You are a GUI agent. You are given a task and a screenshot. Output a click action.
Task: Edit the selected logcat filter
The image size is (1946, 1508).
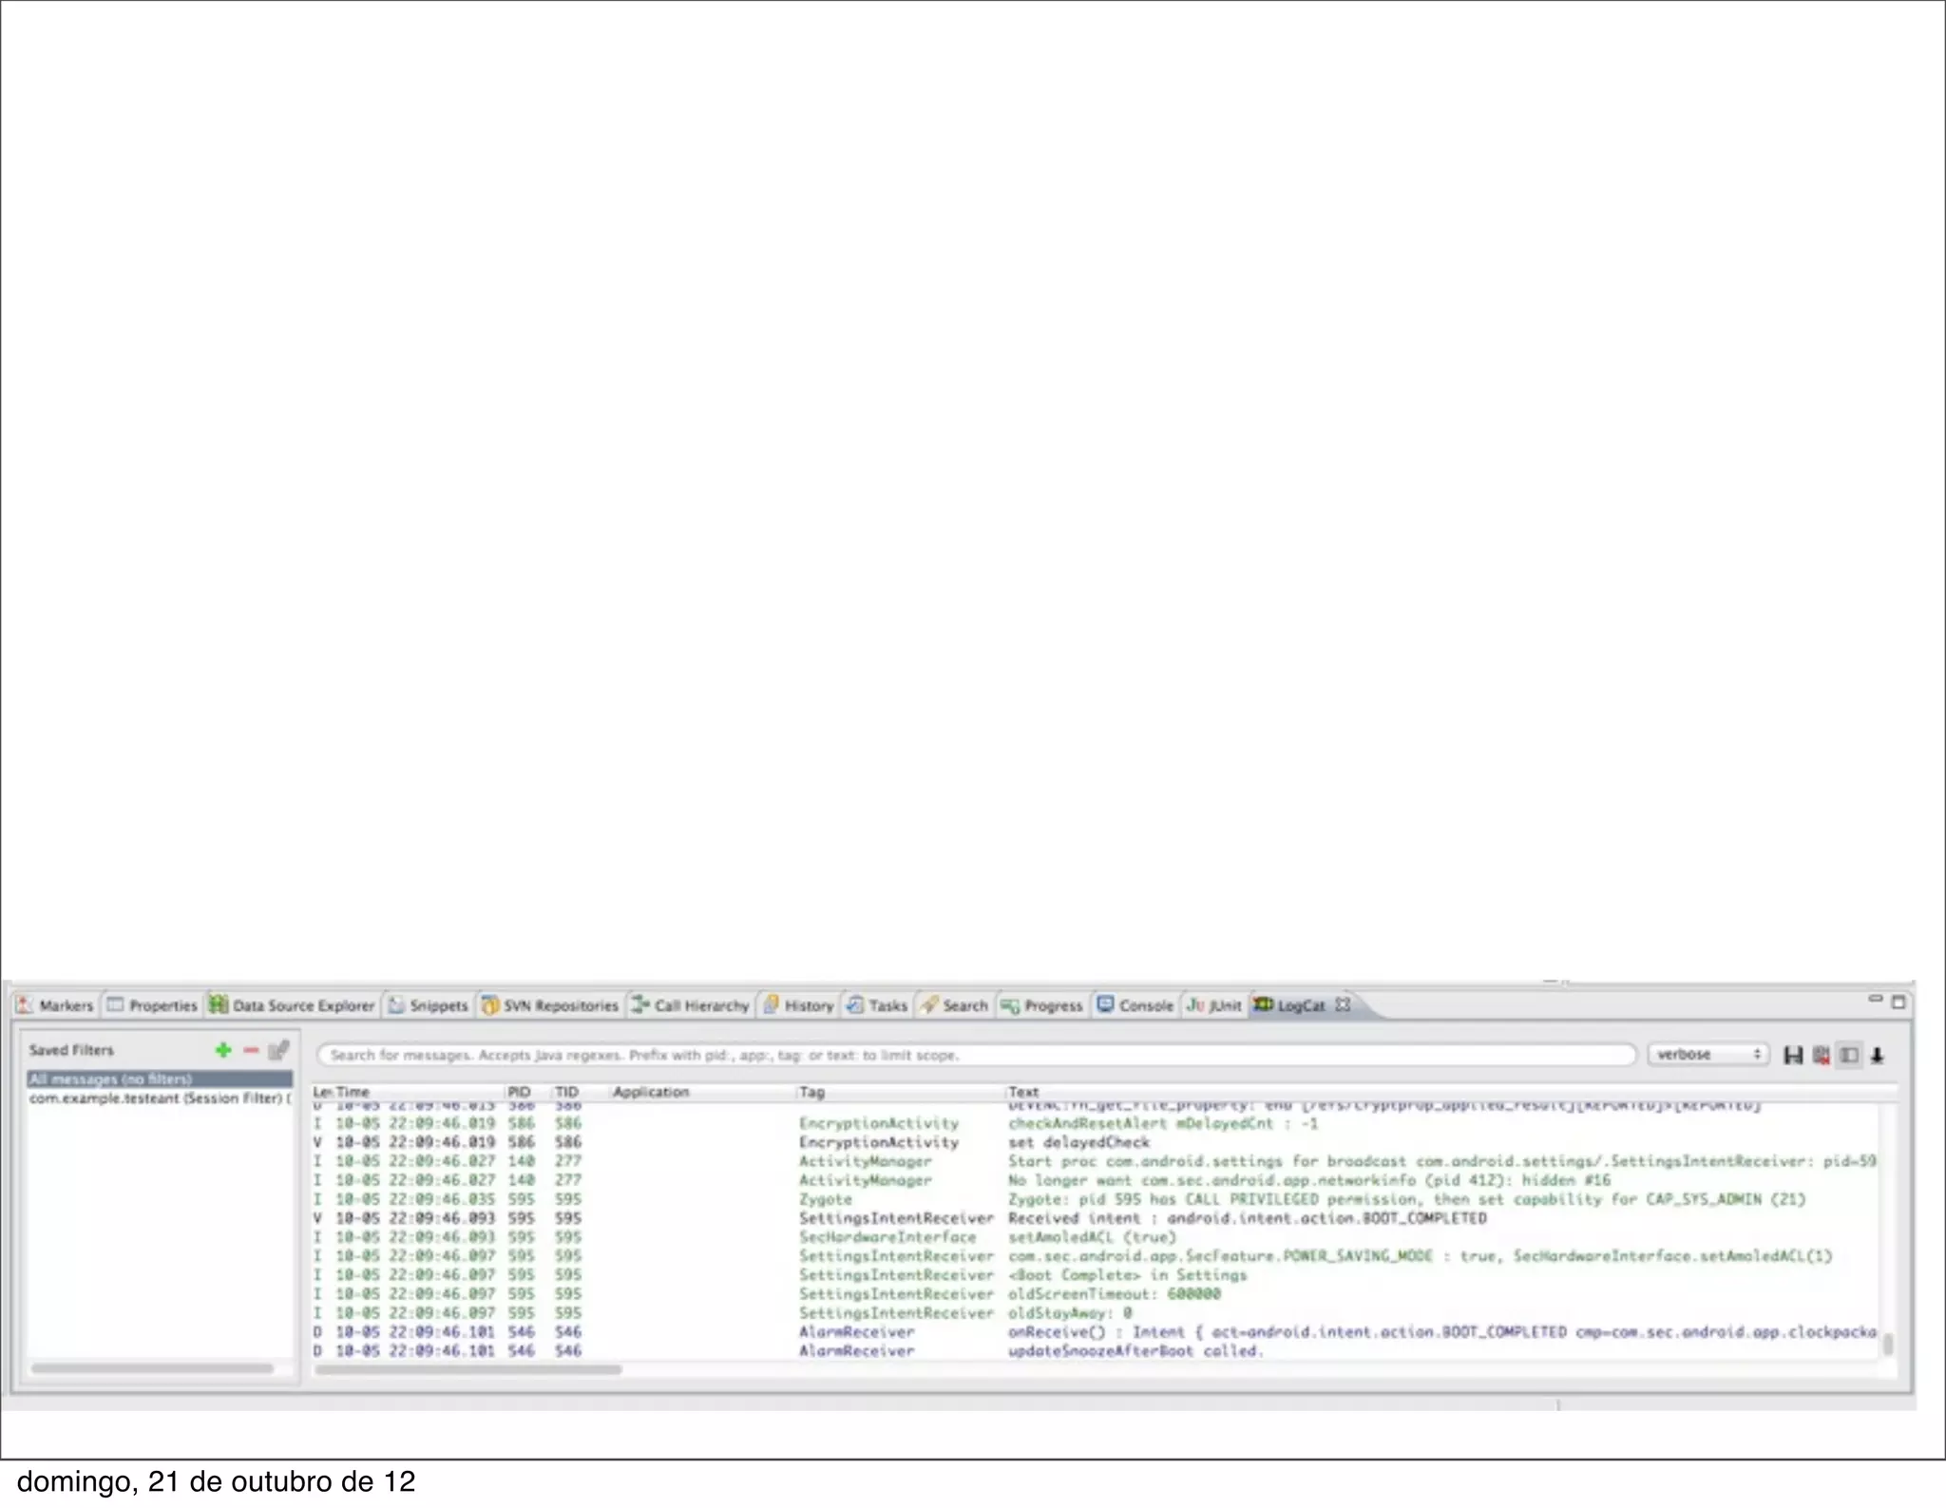pos(278,1050)
